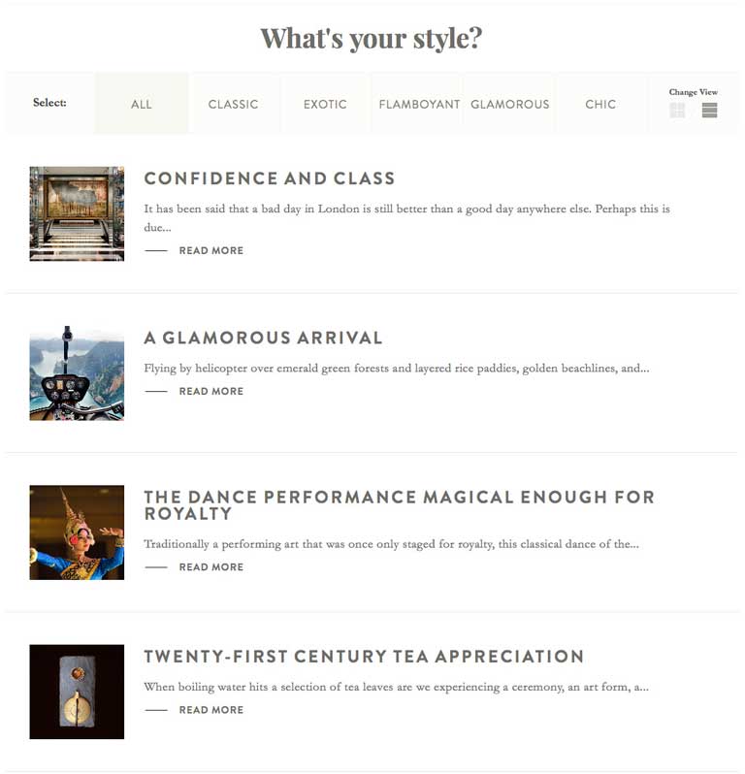Screen dimensions: 745x774
Task: Open the helicopter cockpit thumbnail
Action: click(77, 373)
